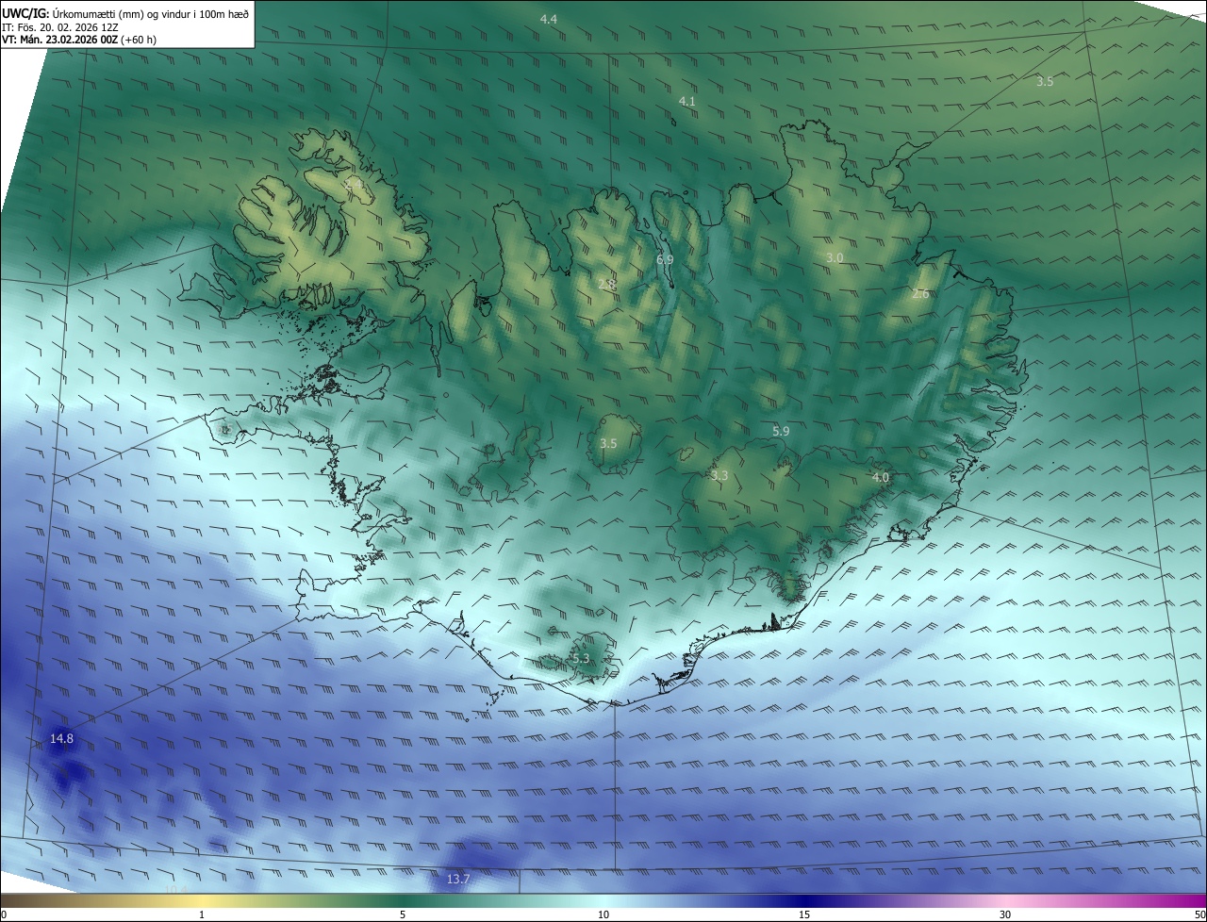The image size is (1207, 922).
Task: Click the "UWC/IG: Úrkomumætti (mm)" title line
Action: tap(126, 13)
